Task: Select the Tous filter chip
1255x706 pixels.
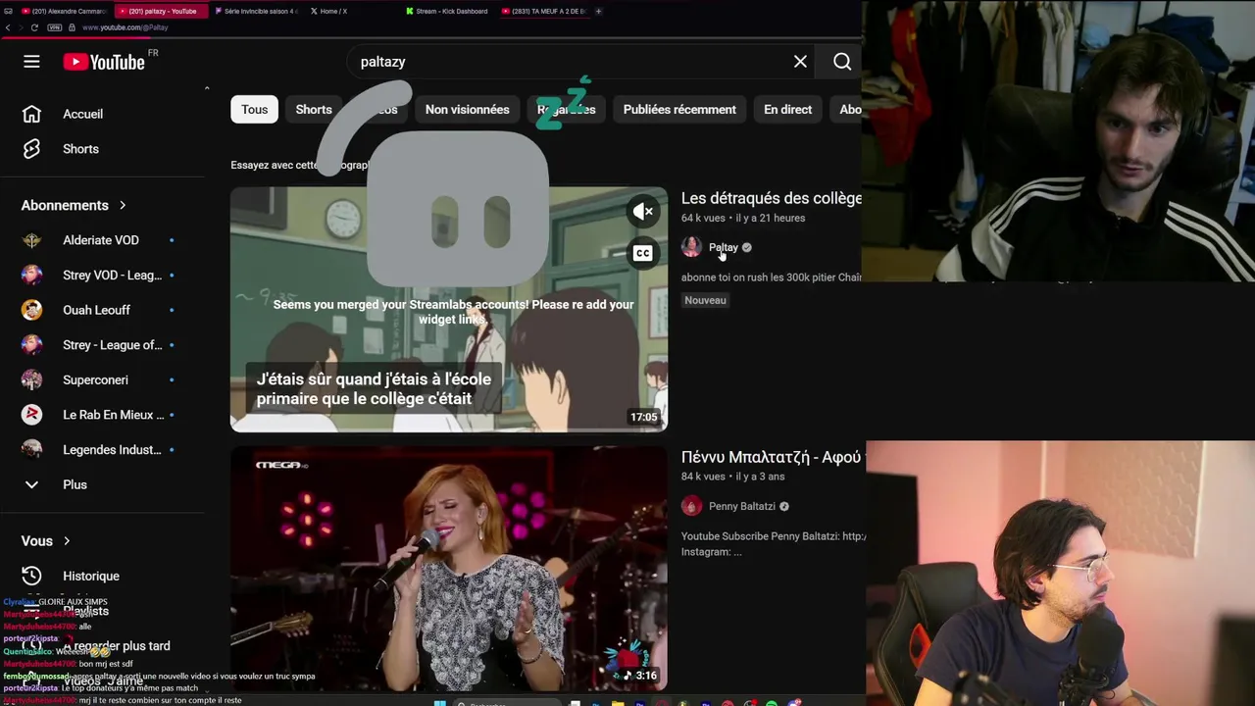Action: pyautogui.click(x=254, y=109)
